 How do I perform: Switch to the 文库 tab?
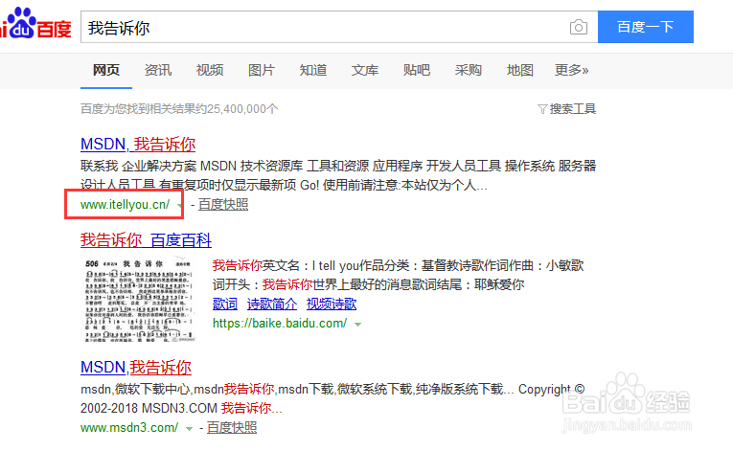365,70
